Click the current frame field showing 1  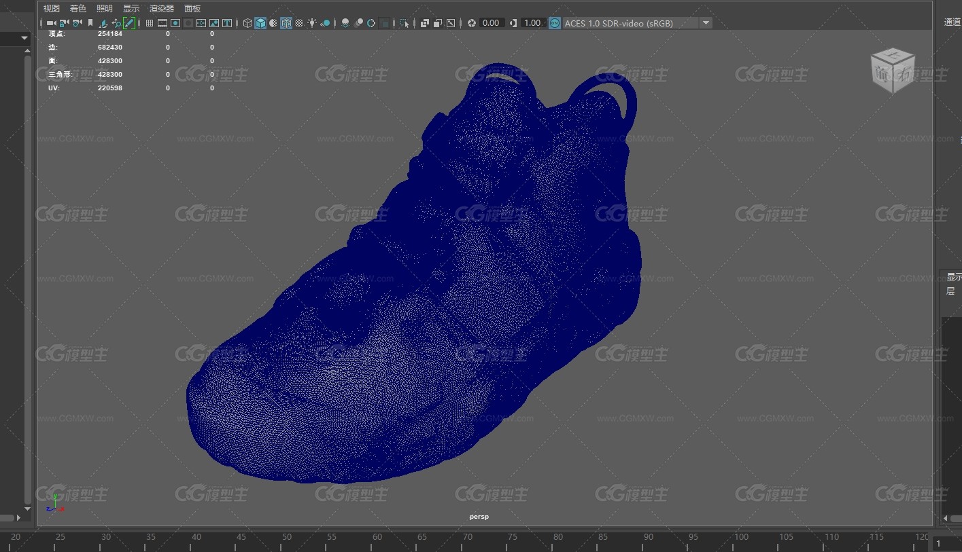point(947,543)
